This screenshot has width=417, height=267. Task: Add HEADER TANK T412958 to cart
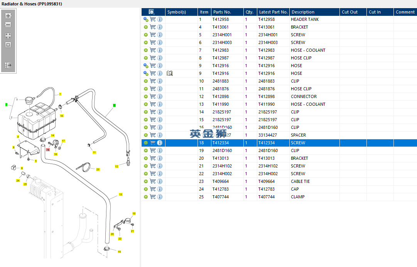[x=153, y=19]
